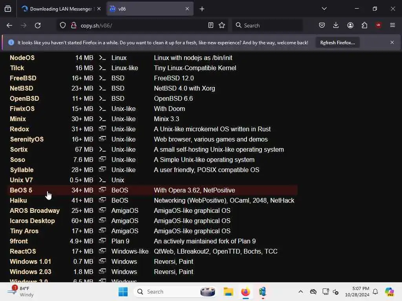Switch to Downloading LAN Messenger tab
The width and height of the screenshot is (402, 301).
point(61,9)
